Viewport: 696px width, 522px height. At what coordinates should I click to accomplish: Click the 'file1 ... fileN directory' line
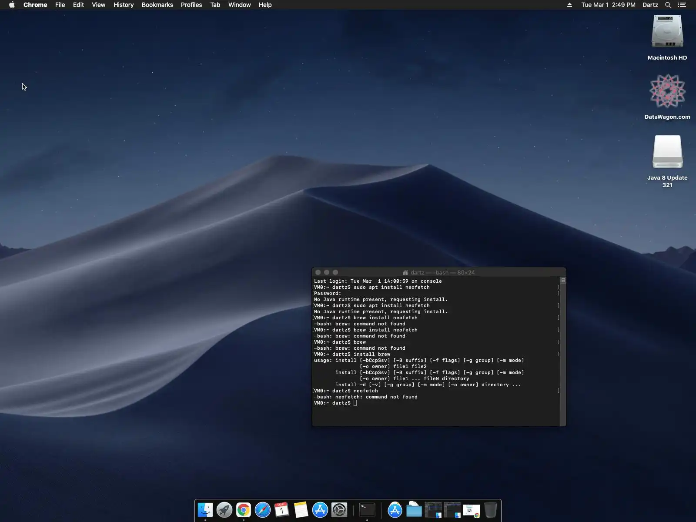click(x=414, y=378)
